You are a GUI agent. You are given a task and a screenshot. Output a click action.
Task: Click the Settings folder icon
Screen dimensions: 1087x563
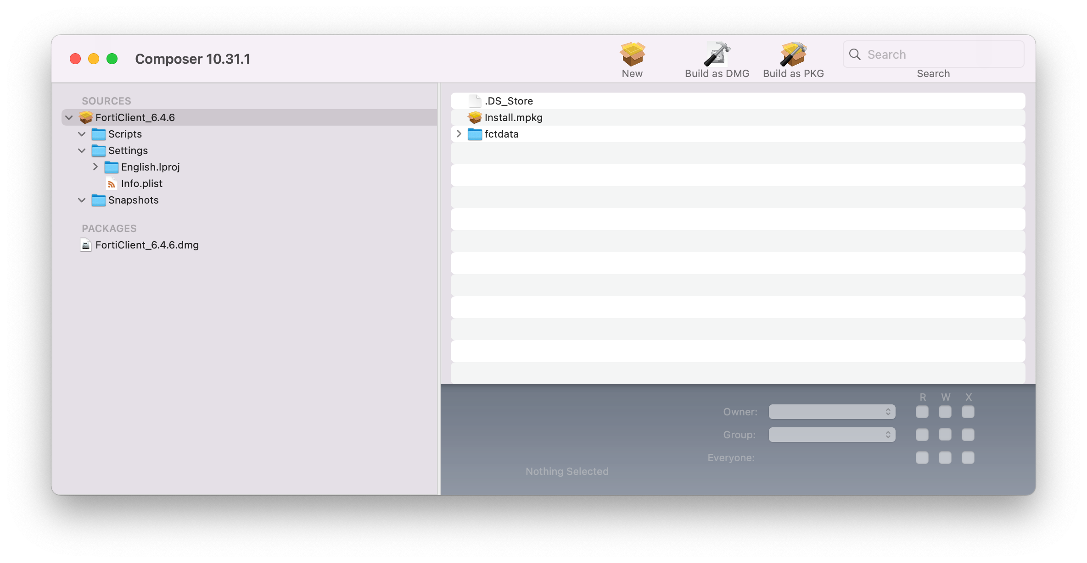99,150
